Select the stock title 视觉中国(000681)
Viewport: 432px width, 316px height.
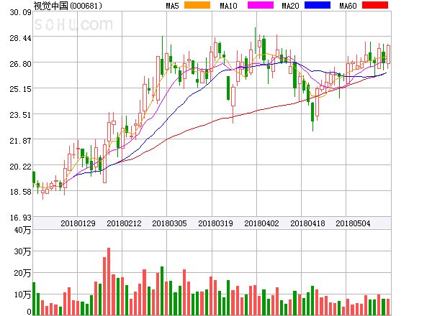[x=68, y=6]
